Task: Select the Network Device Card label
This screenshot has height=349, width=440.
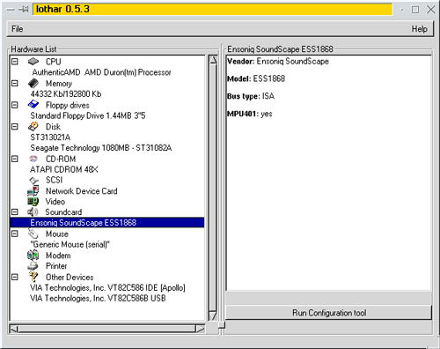Action: pyautogui.click(x=82, y=191)
